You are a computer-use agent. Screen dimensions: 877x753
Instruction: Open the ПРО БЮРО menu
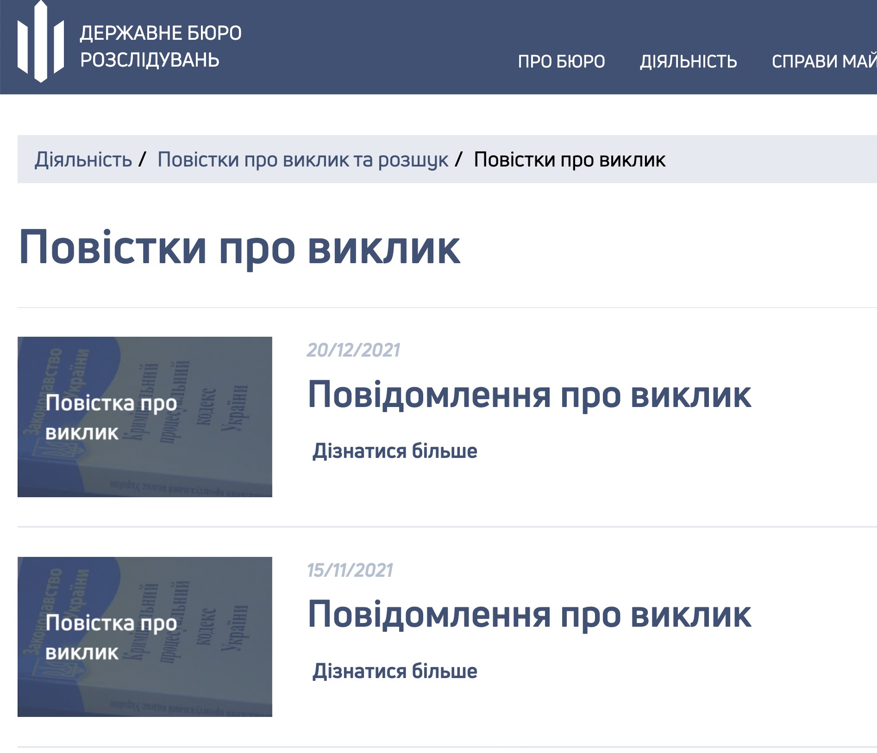[561, 62]
